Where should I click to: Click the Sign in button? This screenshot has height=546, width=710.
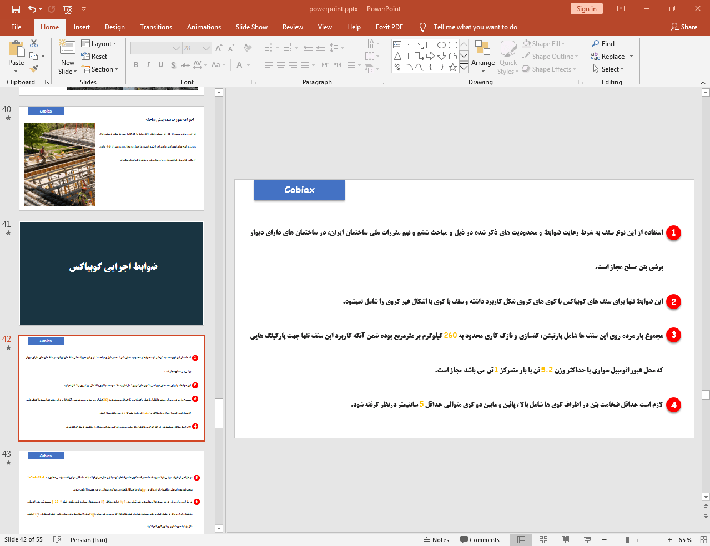pyautogui.click(x=586, y=9)
